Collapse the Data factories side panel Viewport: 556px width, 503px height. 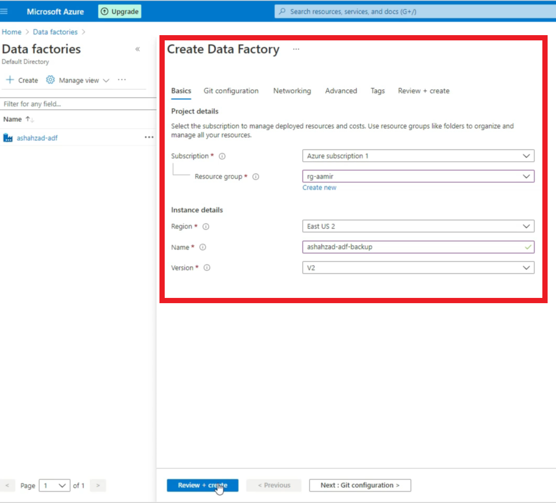[137, 49]
